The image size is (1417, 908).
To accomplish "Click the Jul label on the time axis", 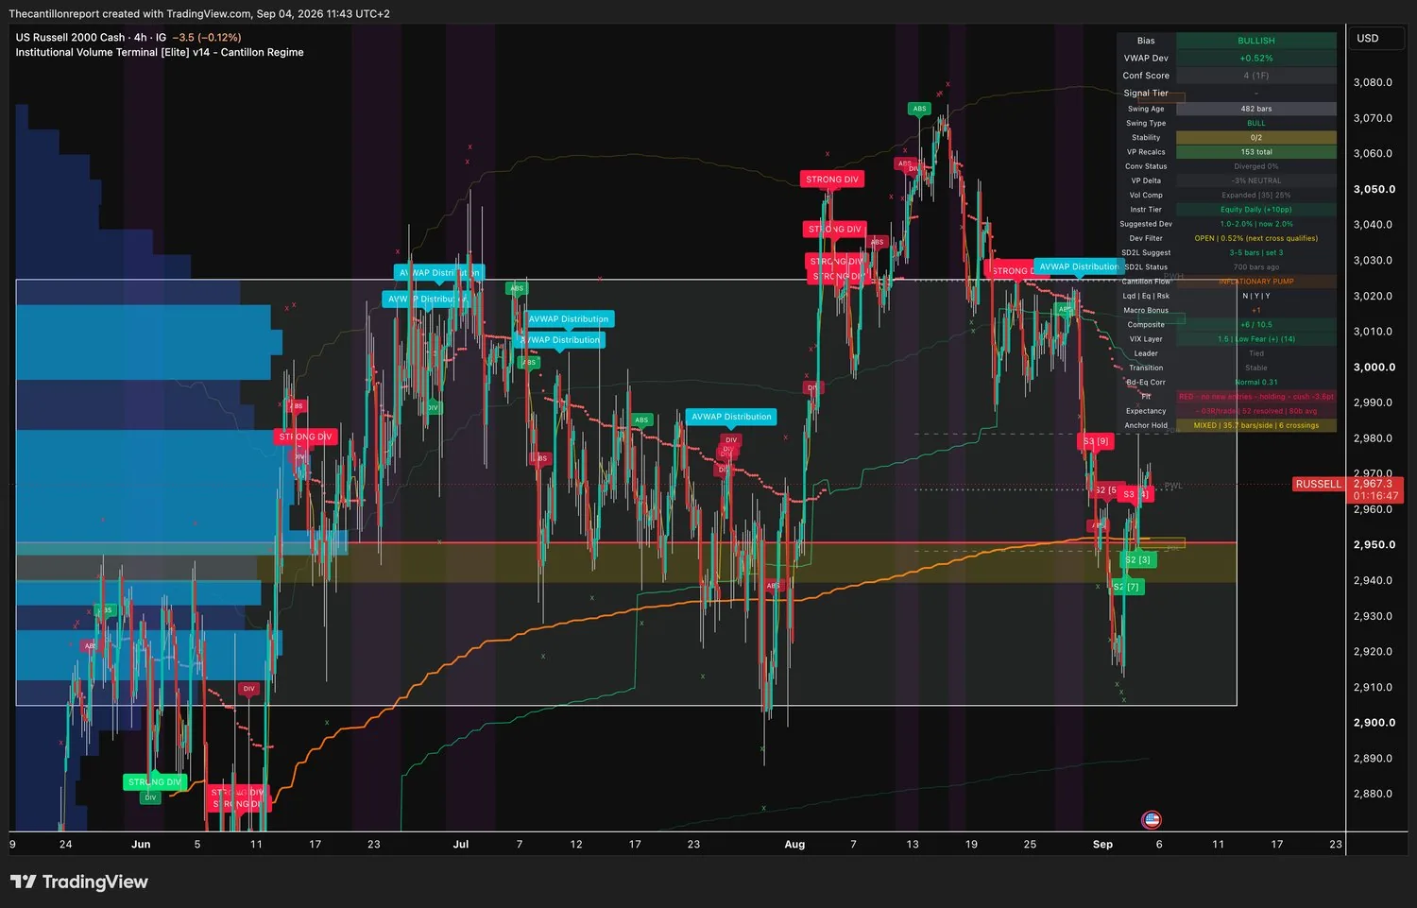I will tap(461, 845).
